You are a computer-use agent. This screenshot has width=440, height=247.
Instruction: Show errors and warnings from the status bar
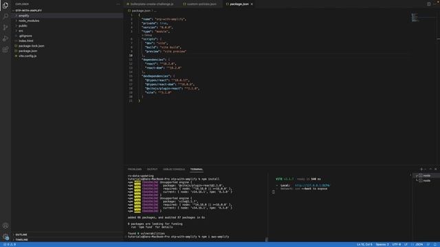click(10, 244)
